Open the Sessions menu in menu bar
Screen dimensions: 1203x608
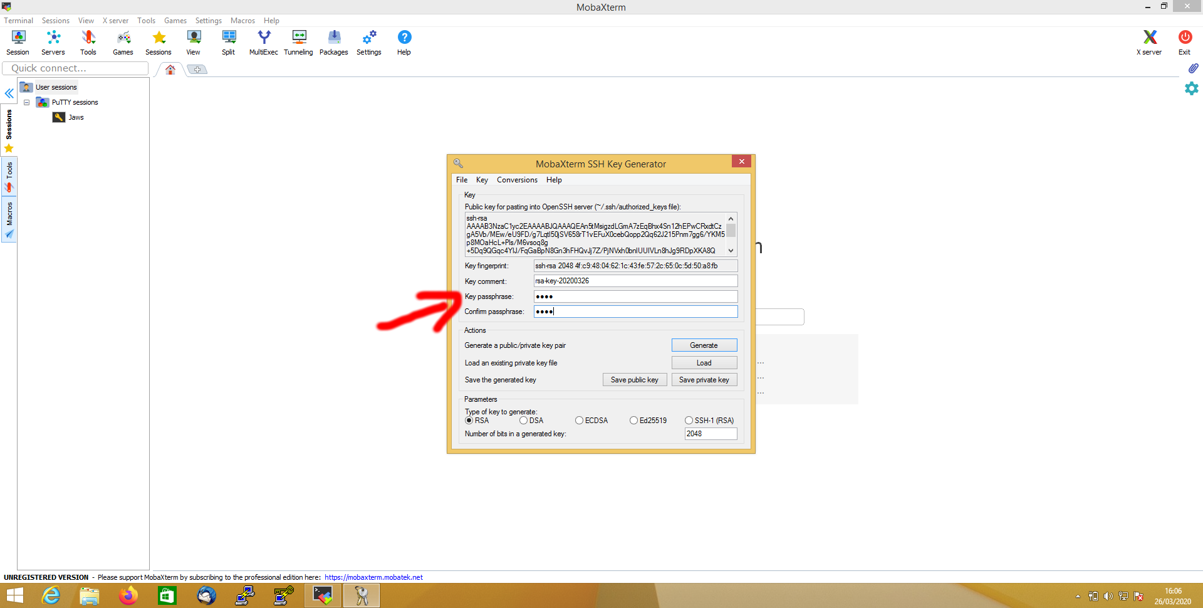(x=56, y=21)
